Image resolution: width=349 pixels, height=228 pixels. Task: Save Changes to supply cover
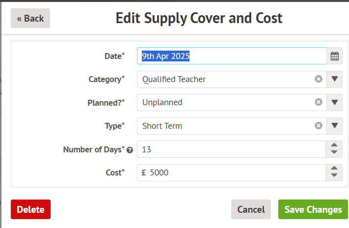coord(313,209)
